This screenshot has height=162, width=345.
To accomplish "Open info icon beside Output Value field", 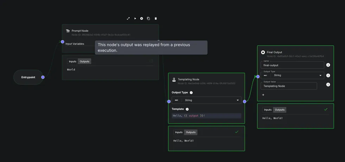I will pyautogui.click(x=328, y=85).
